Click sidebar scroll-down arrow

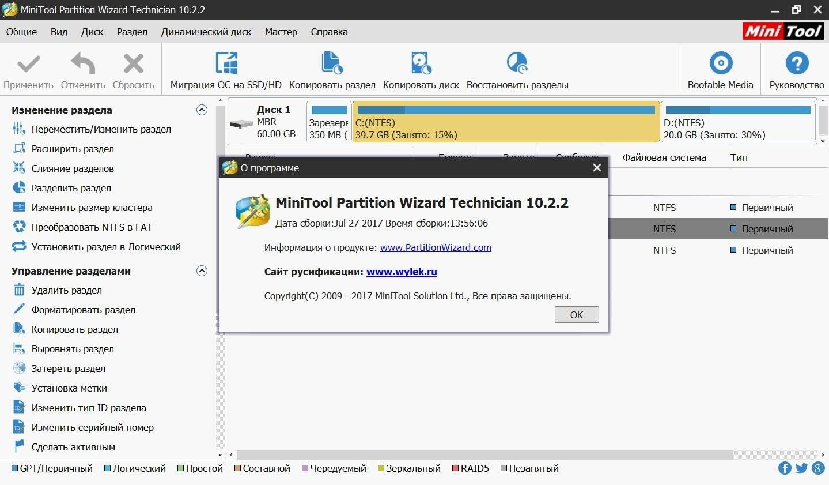click(x=220, y=454)
